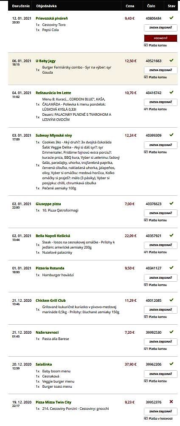
Task: Click the red Hodnotiť button
Action: 160,38
